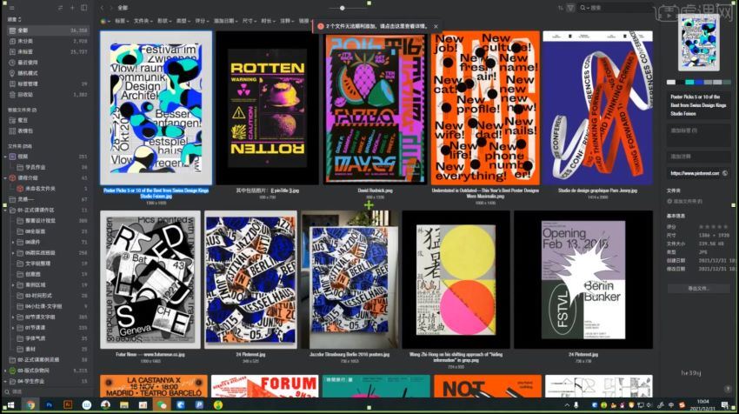Open the pinterest source URL link icon
This screenshot has height=414, width=739.
click(x=725, y=173)
